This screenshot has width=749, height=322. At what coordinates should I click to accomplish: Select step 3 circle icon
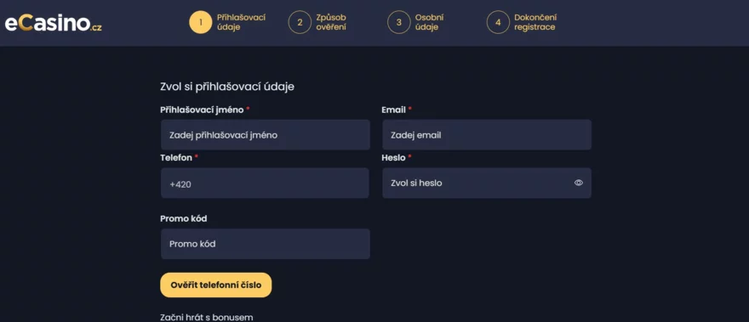[x=399, y=22]
